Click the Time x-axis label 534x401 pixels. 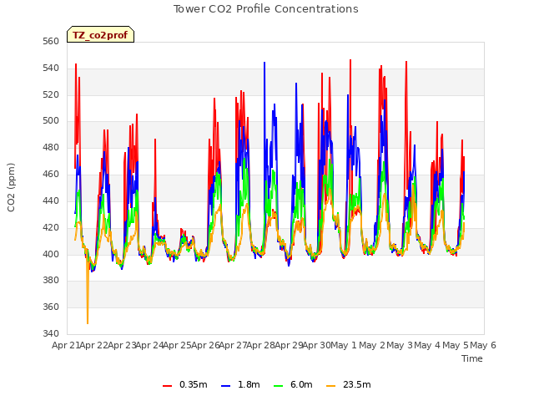[472, 358]
